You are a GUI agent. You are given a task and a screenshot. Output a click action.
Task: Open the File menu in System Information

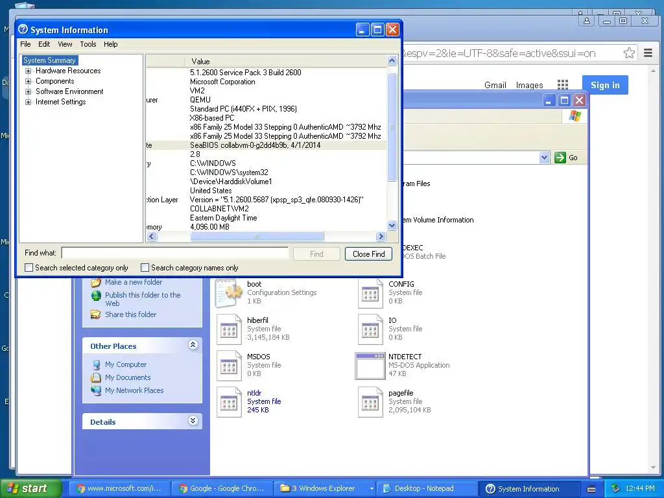25,44
